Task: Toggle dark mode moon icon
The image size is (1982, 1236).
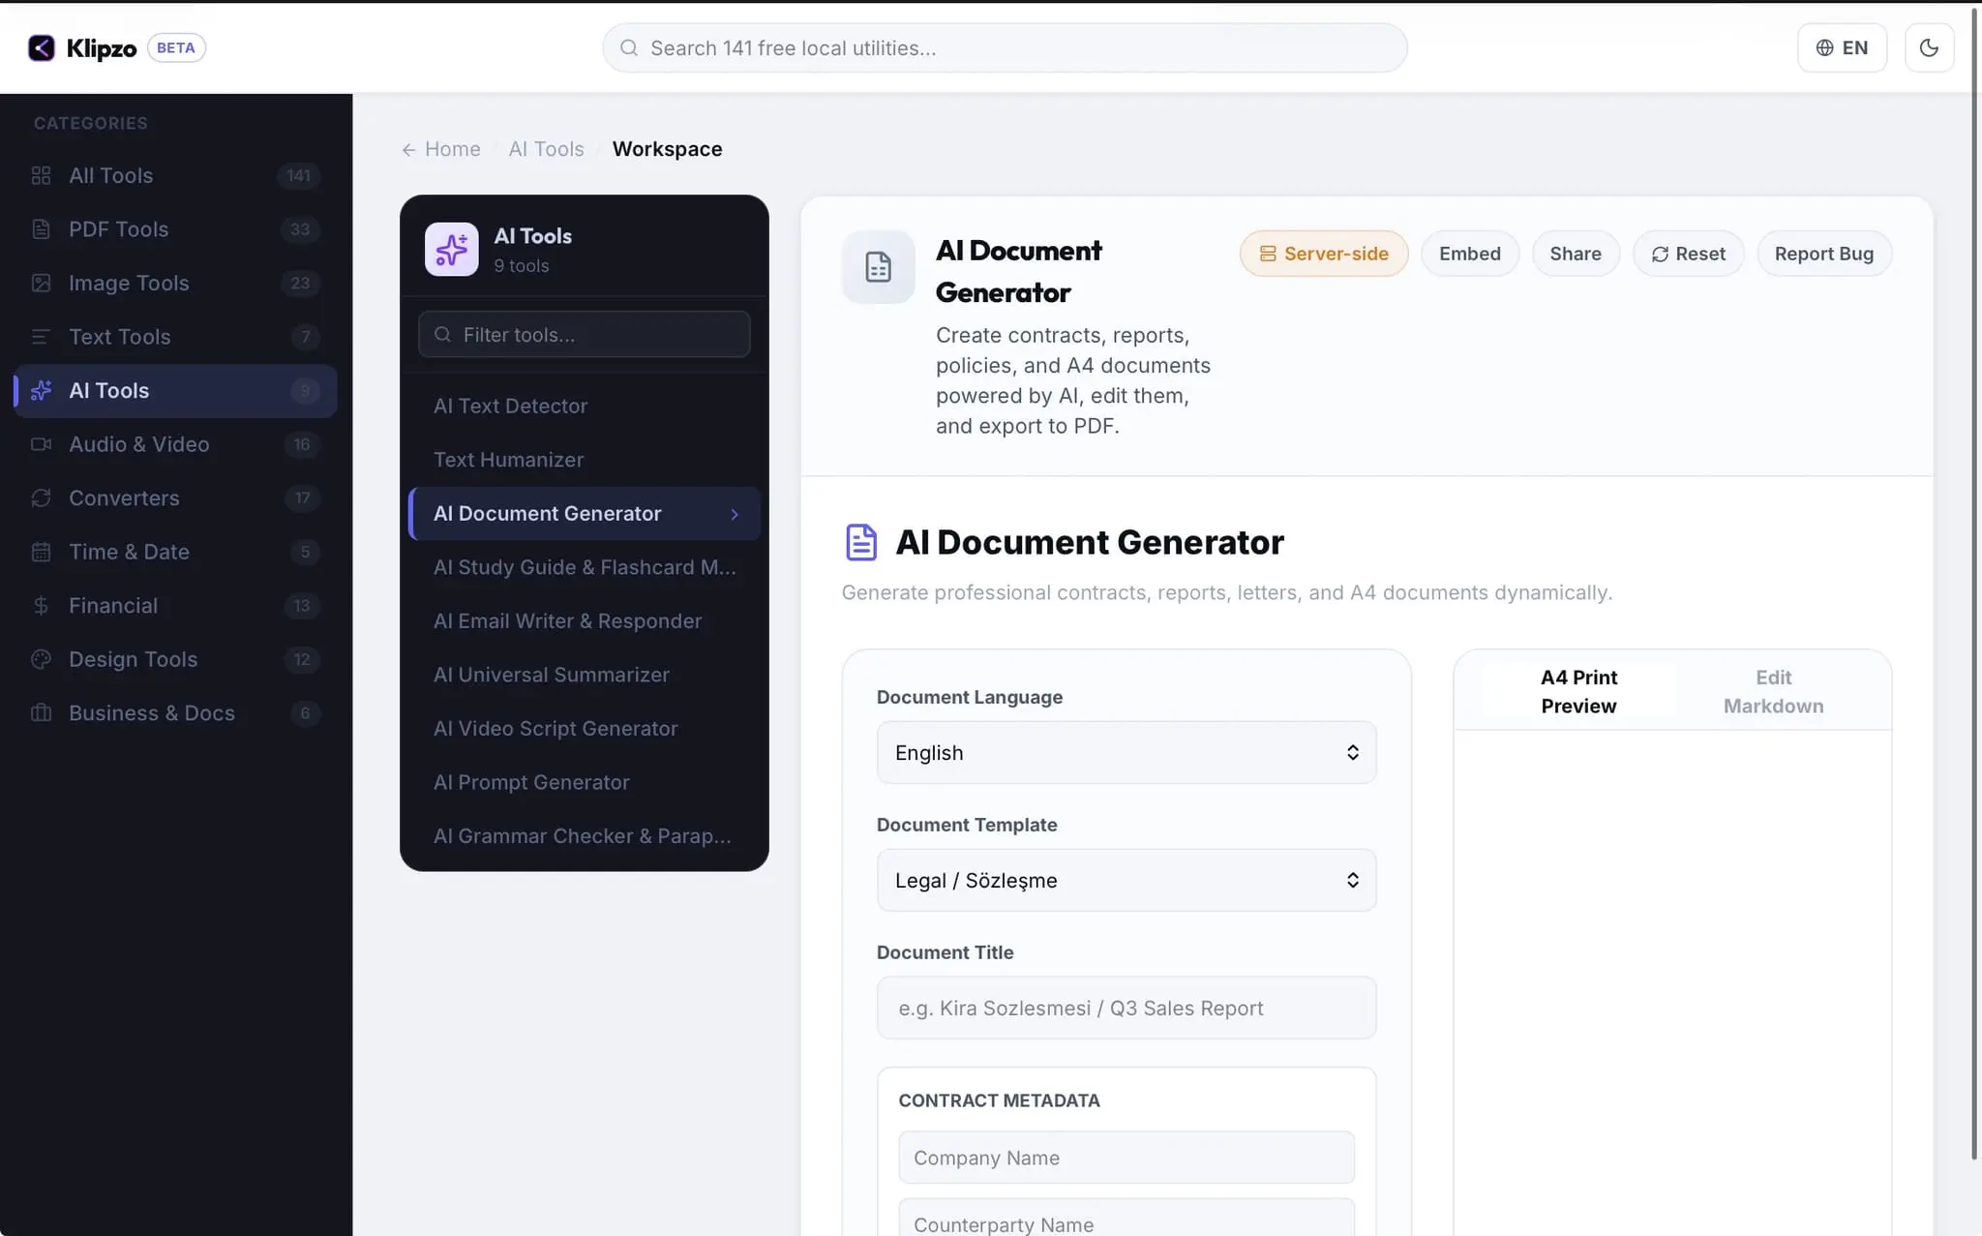Action: pyautogui.click(x=1929, y=47)
